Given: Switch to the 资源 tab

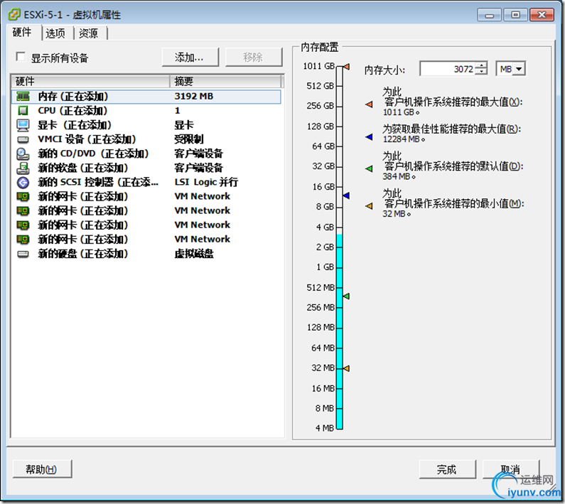Looking at the screenshot, I should [x=88, y=33].
